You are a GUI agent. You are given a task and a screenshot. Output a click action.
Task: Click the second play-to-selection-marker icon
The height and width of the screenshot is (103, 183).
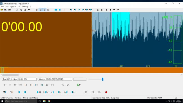[x=66, y=92]
